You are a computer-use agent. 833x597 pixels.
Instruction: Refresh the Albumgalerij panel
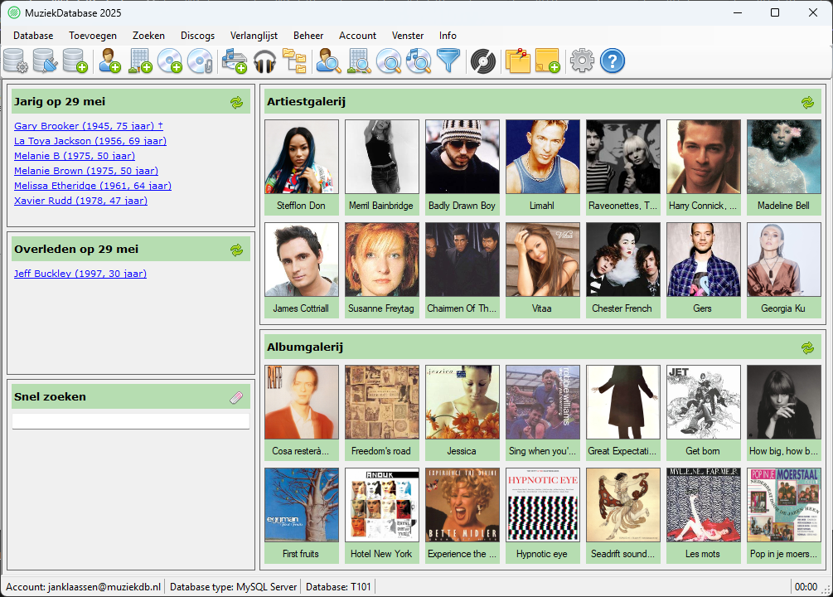click(808, 348)
